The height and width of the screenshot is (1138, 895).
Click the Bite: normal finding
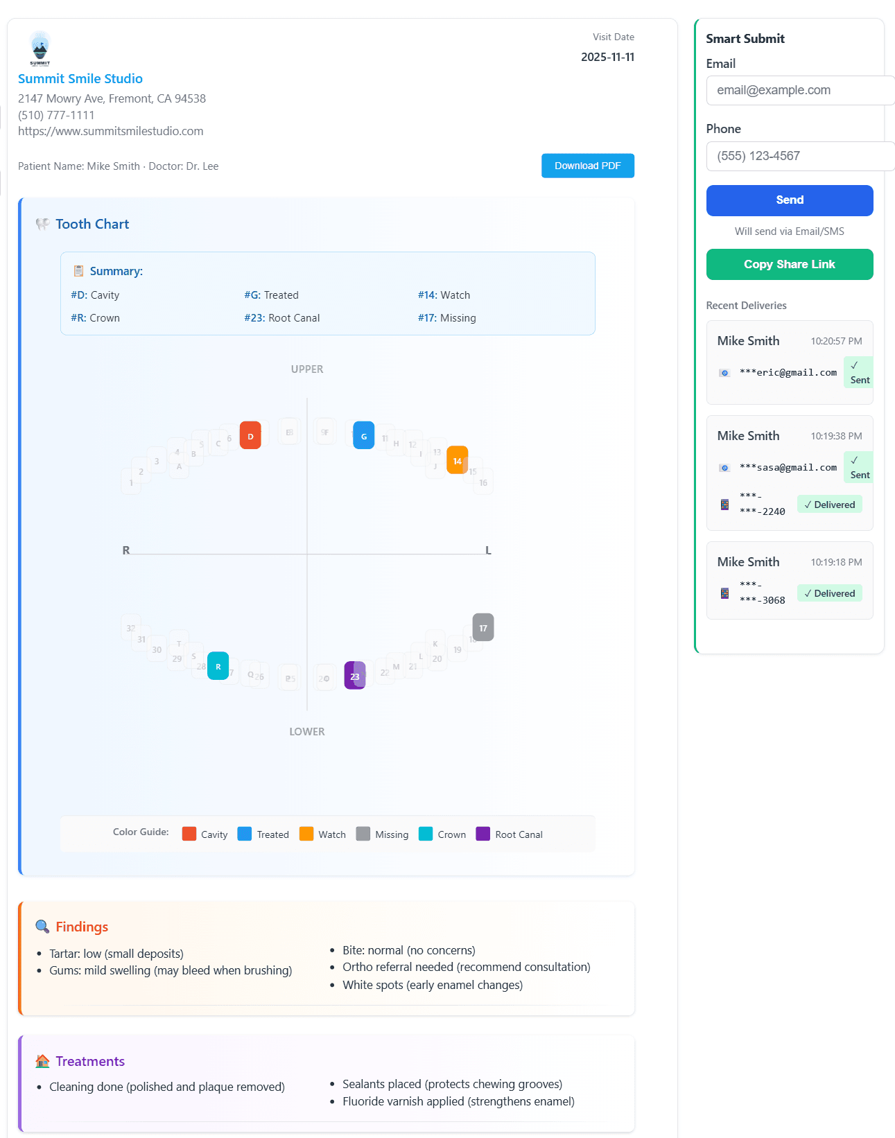(409, 950)
